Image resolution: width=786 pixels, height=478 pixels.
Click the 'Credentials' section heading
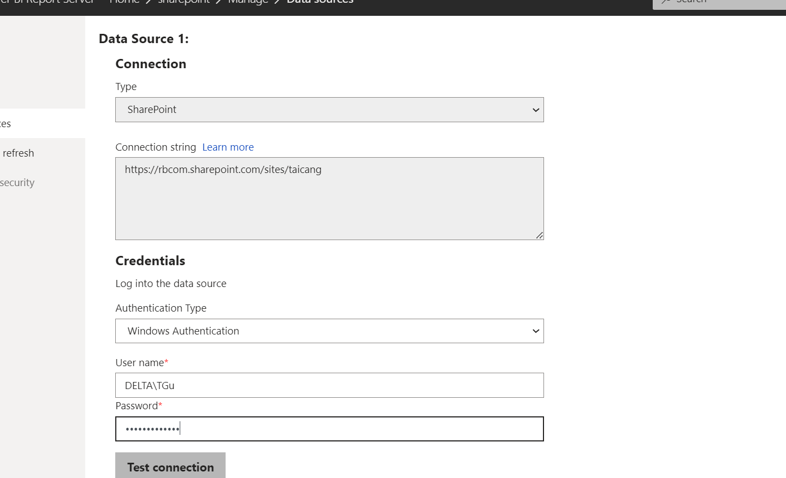150,261
